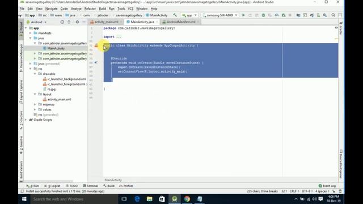Toggle the Gradle panel on right edge
Screen dimensions: 363x204
pyautogui.click(x=341, y=28)
